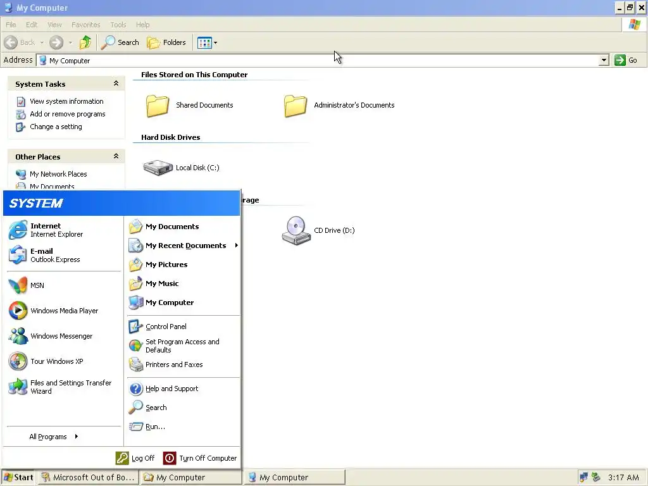
Task: Open the View menu
Action: [x=54, y=25]
